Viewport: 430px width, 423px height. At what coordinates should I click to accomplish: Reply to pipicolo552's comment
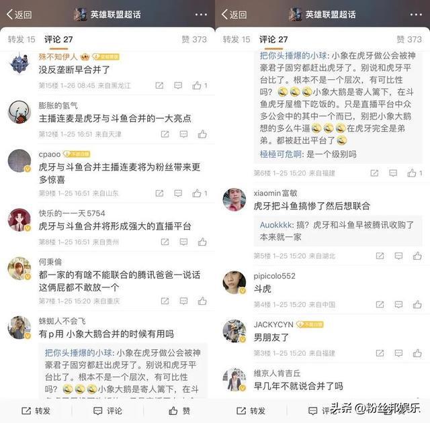click(398, 305)
